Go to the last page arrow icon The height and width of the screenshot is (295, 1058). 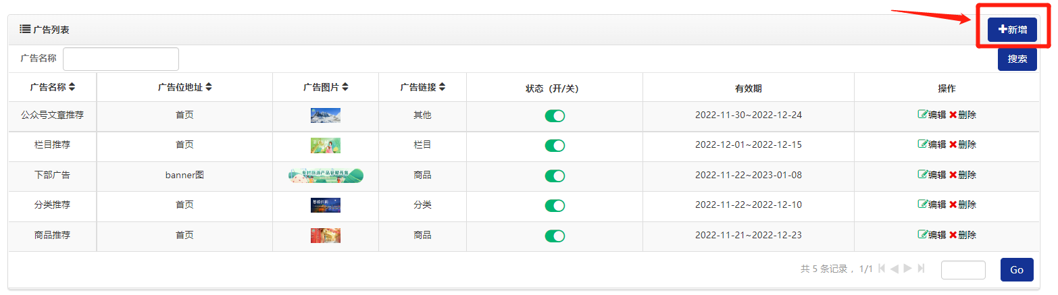921,269
